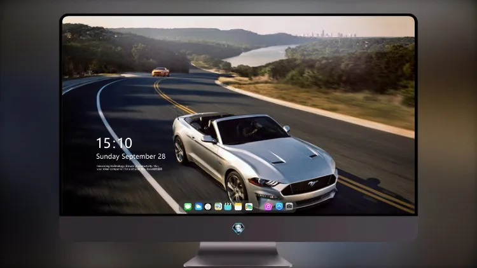This screenshot has width=477, height=268.
Task: Open the yellow Notes app in dock
Action: tap(238, 207)
